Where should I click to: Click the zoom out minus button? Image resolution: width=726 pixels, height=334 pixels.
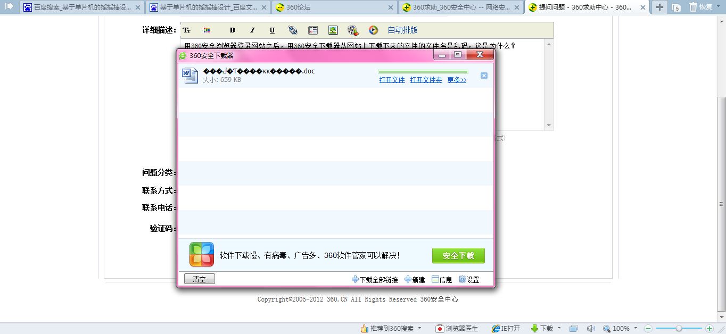pos(648,329)
